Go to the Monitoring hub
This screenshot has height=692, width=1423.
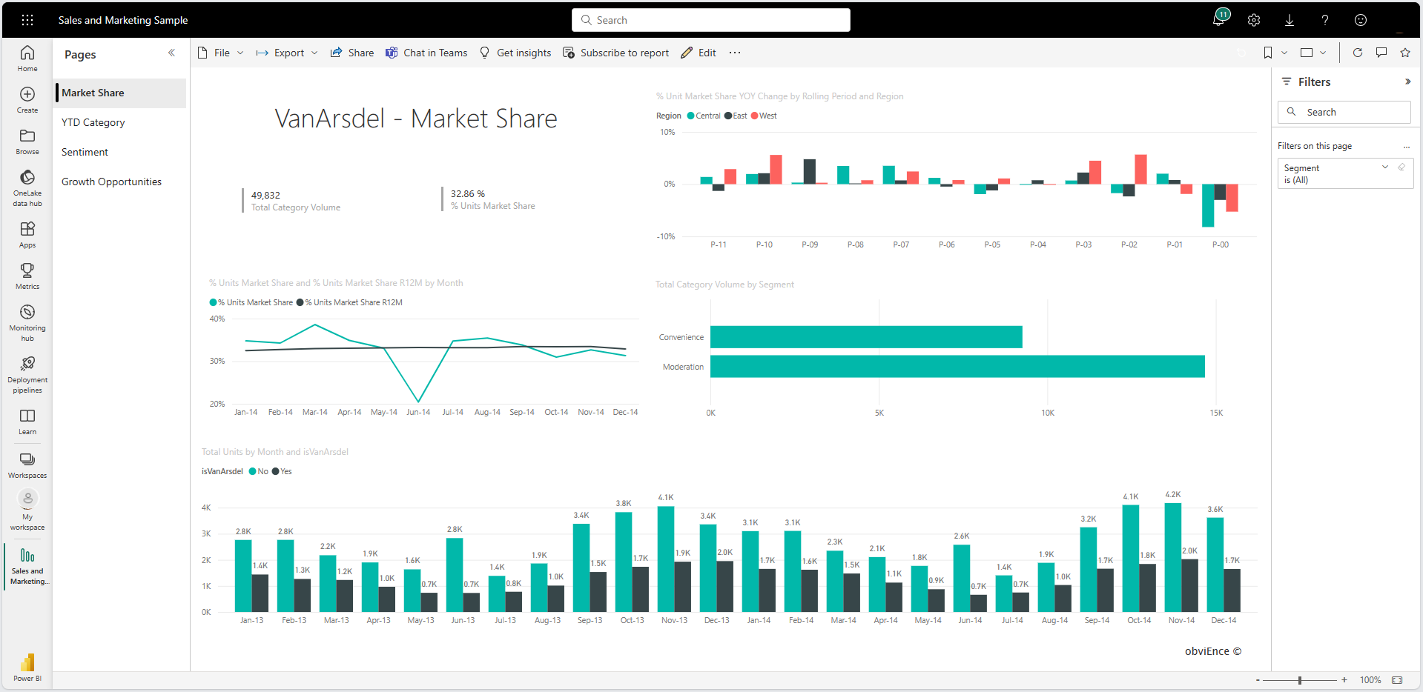click(27, 312)
